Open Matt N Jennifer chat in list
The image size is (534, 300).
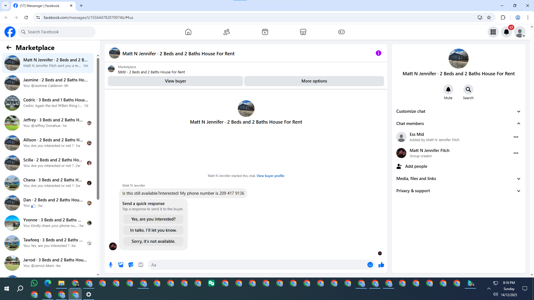click(x=48, y=63)
